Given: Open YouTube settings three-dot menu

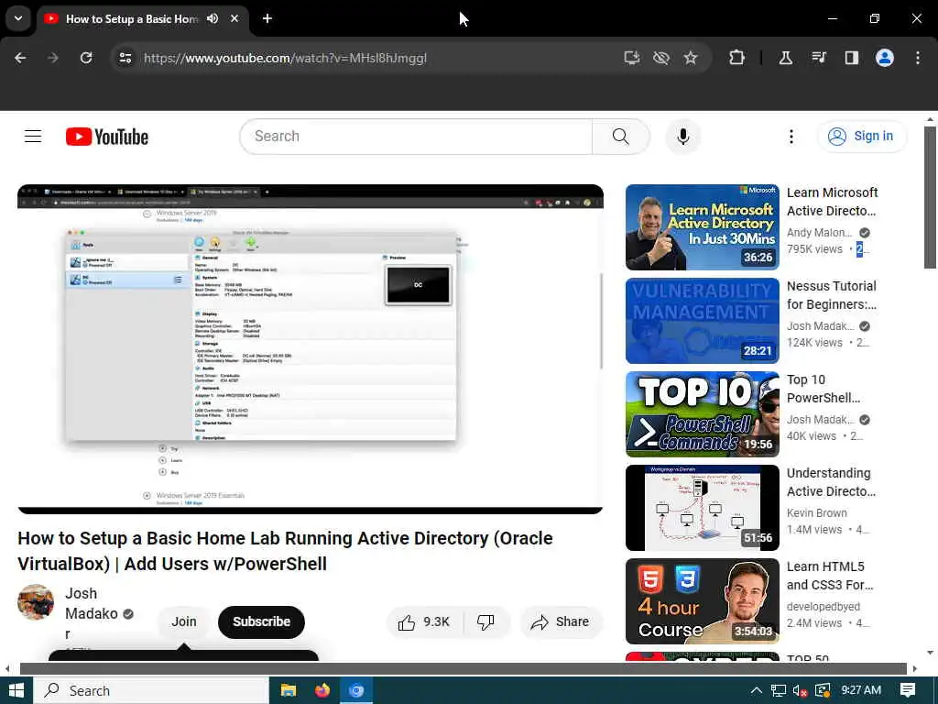Looking at the screenshot, I should pyautogui.click(x=791, y=137).
